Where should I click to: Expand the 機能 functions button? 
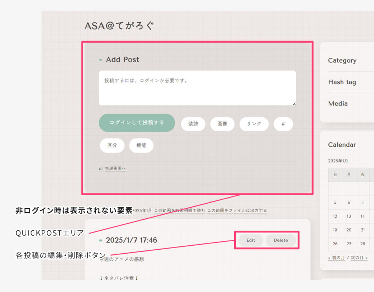(x=141, y=145)
